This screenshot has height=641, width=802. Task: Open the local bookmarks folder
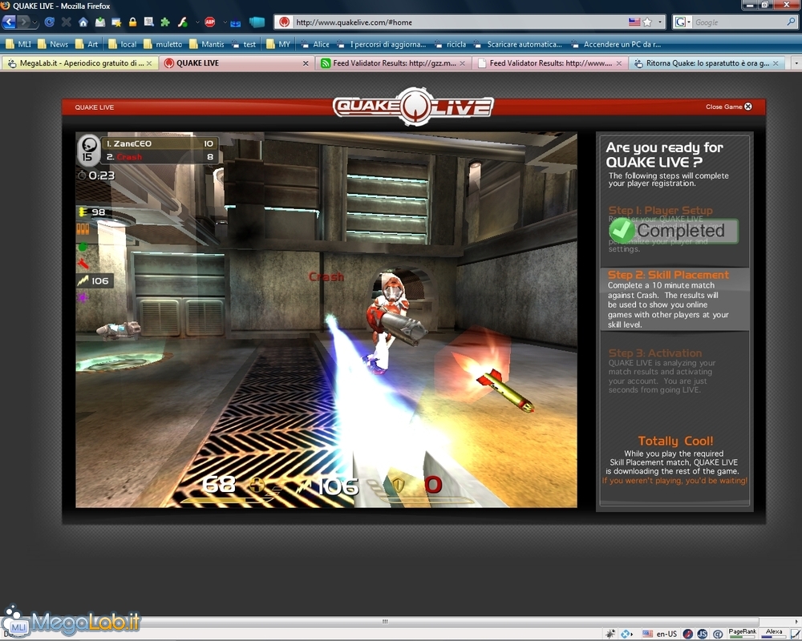coord(122,45)
